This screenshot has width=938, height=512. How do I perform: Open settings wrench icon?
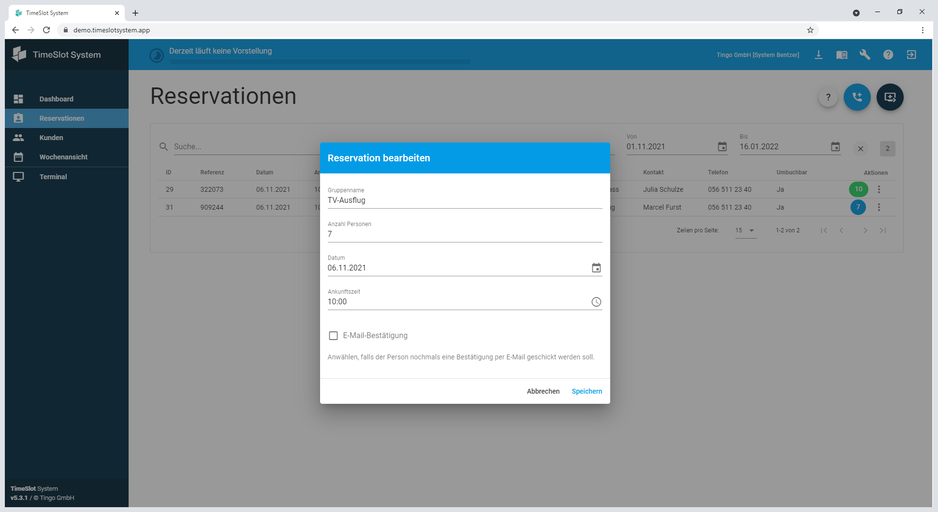point(865,55)
